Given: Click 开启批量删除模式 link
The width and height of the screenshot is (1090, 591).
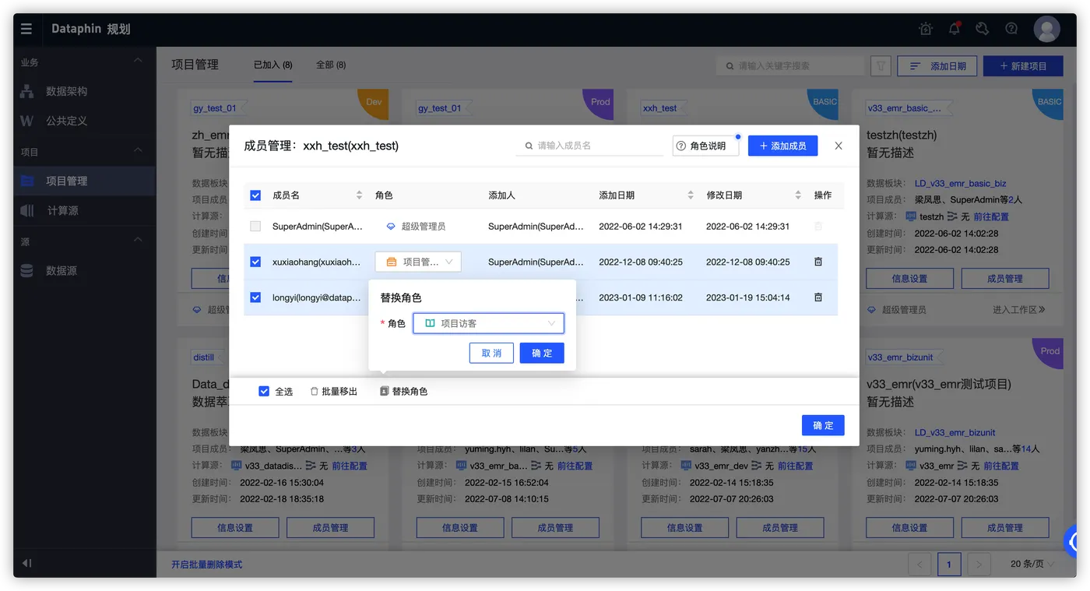Looking at the screenshot, I should click(x=207, y=565).
